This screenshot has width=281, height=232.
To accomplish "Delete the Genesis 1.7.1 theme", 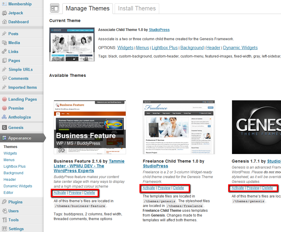I will click(268, 188).
